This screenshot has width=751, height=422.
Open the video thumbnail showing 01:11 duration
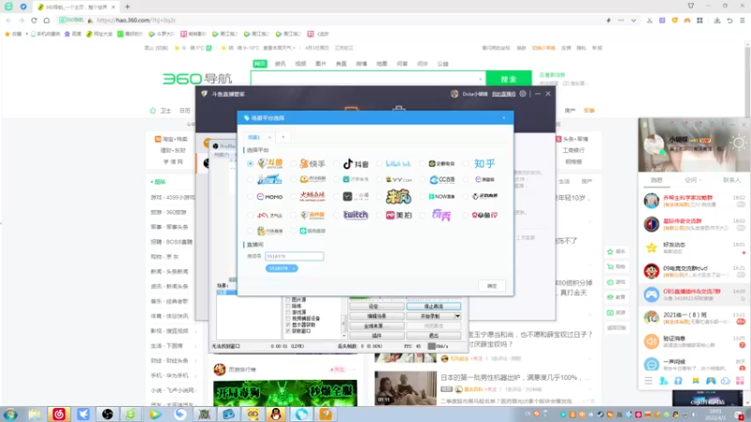406,387
